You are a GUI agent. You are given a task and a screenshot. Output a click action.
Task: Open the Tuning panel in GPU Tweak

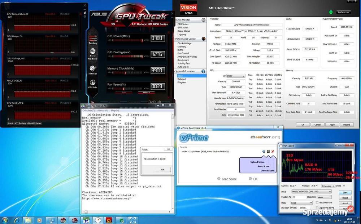click(93, 40)
